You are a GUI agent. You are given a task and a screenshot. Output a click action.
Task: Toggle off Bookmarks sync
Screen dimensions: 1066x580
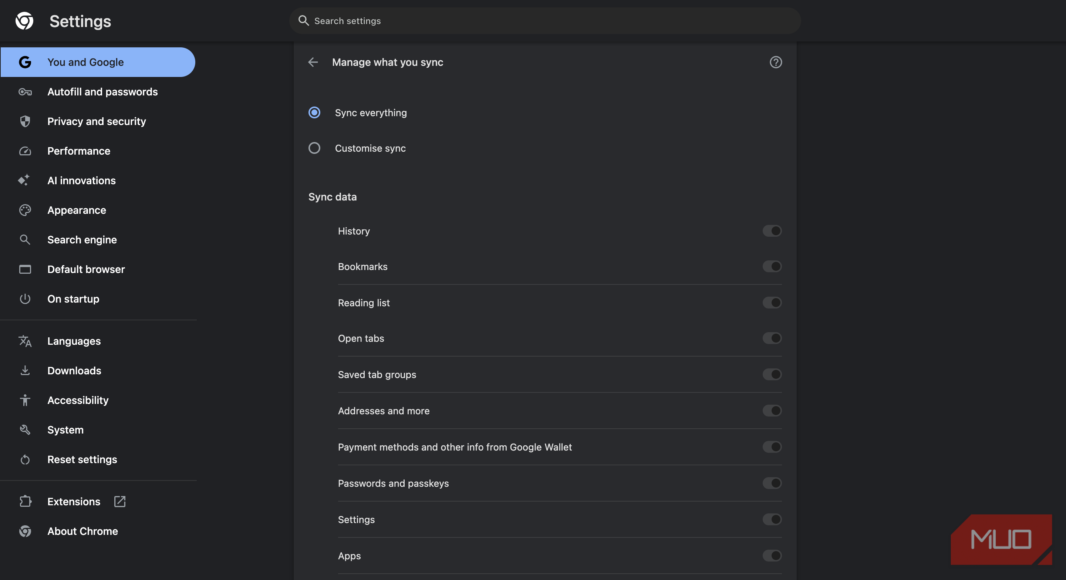coord(772,266)
